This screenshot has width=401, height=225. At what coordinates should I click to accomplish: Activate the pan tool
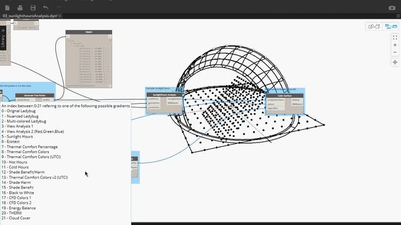[x=395, y=62]
